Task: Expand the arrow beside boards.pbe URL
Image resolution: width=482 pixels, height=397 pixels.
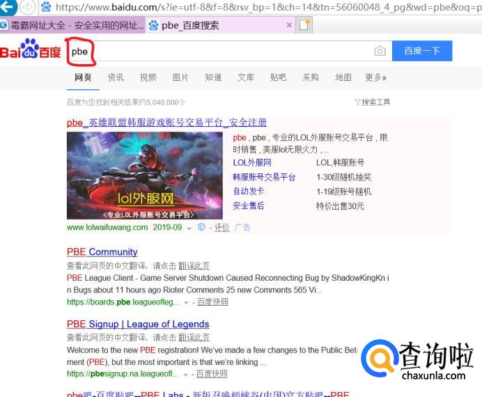Action: [186, 303]
